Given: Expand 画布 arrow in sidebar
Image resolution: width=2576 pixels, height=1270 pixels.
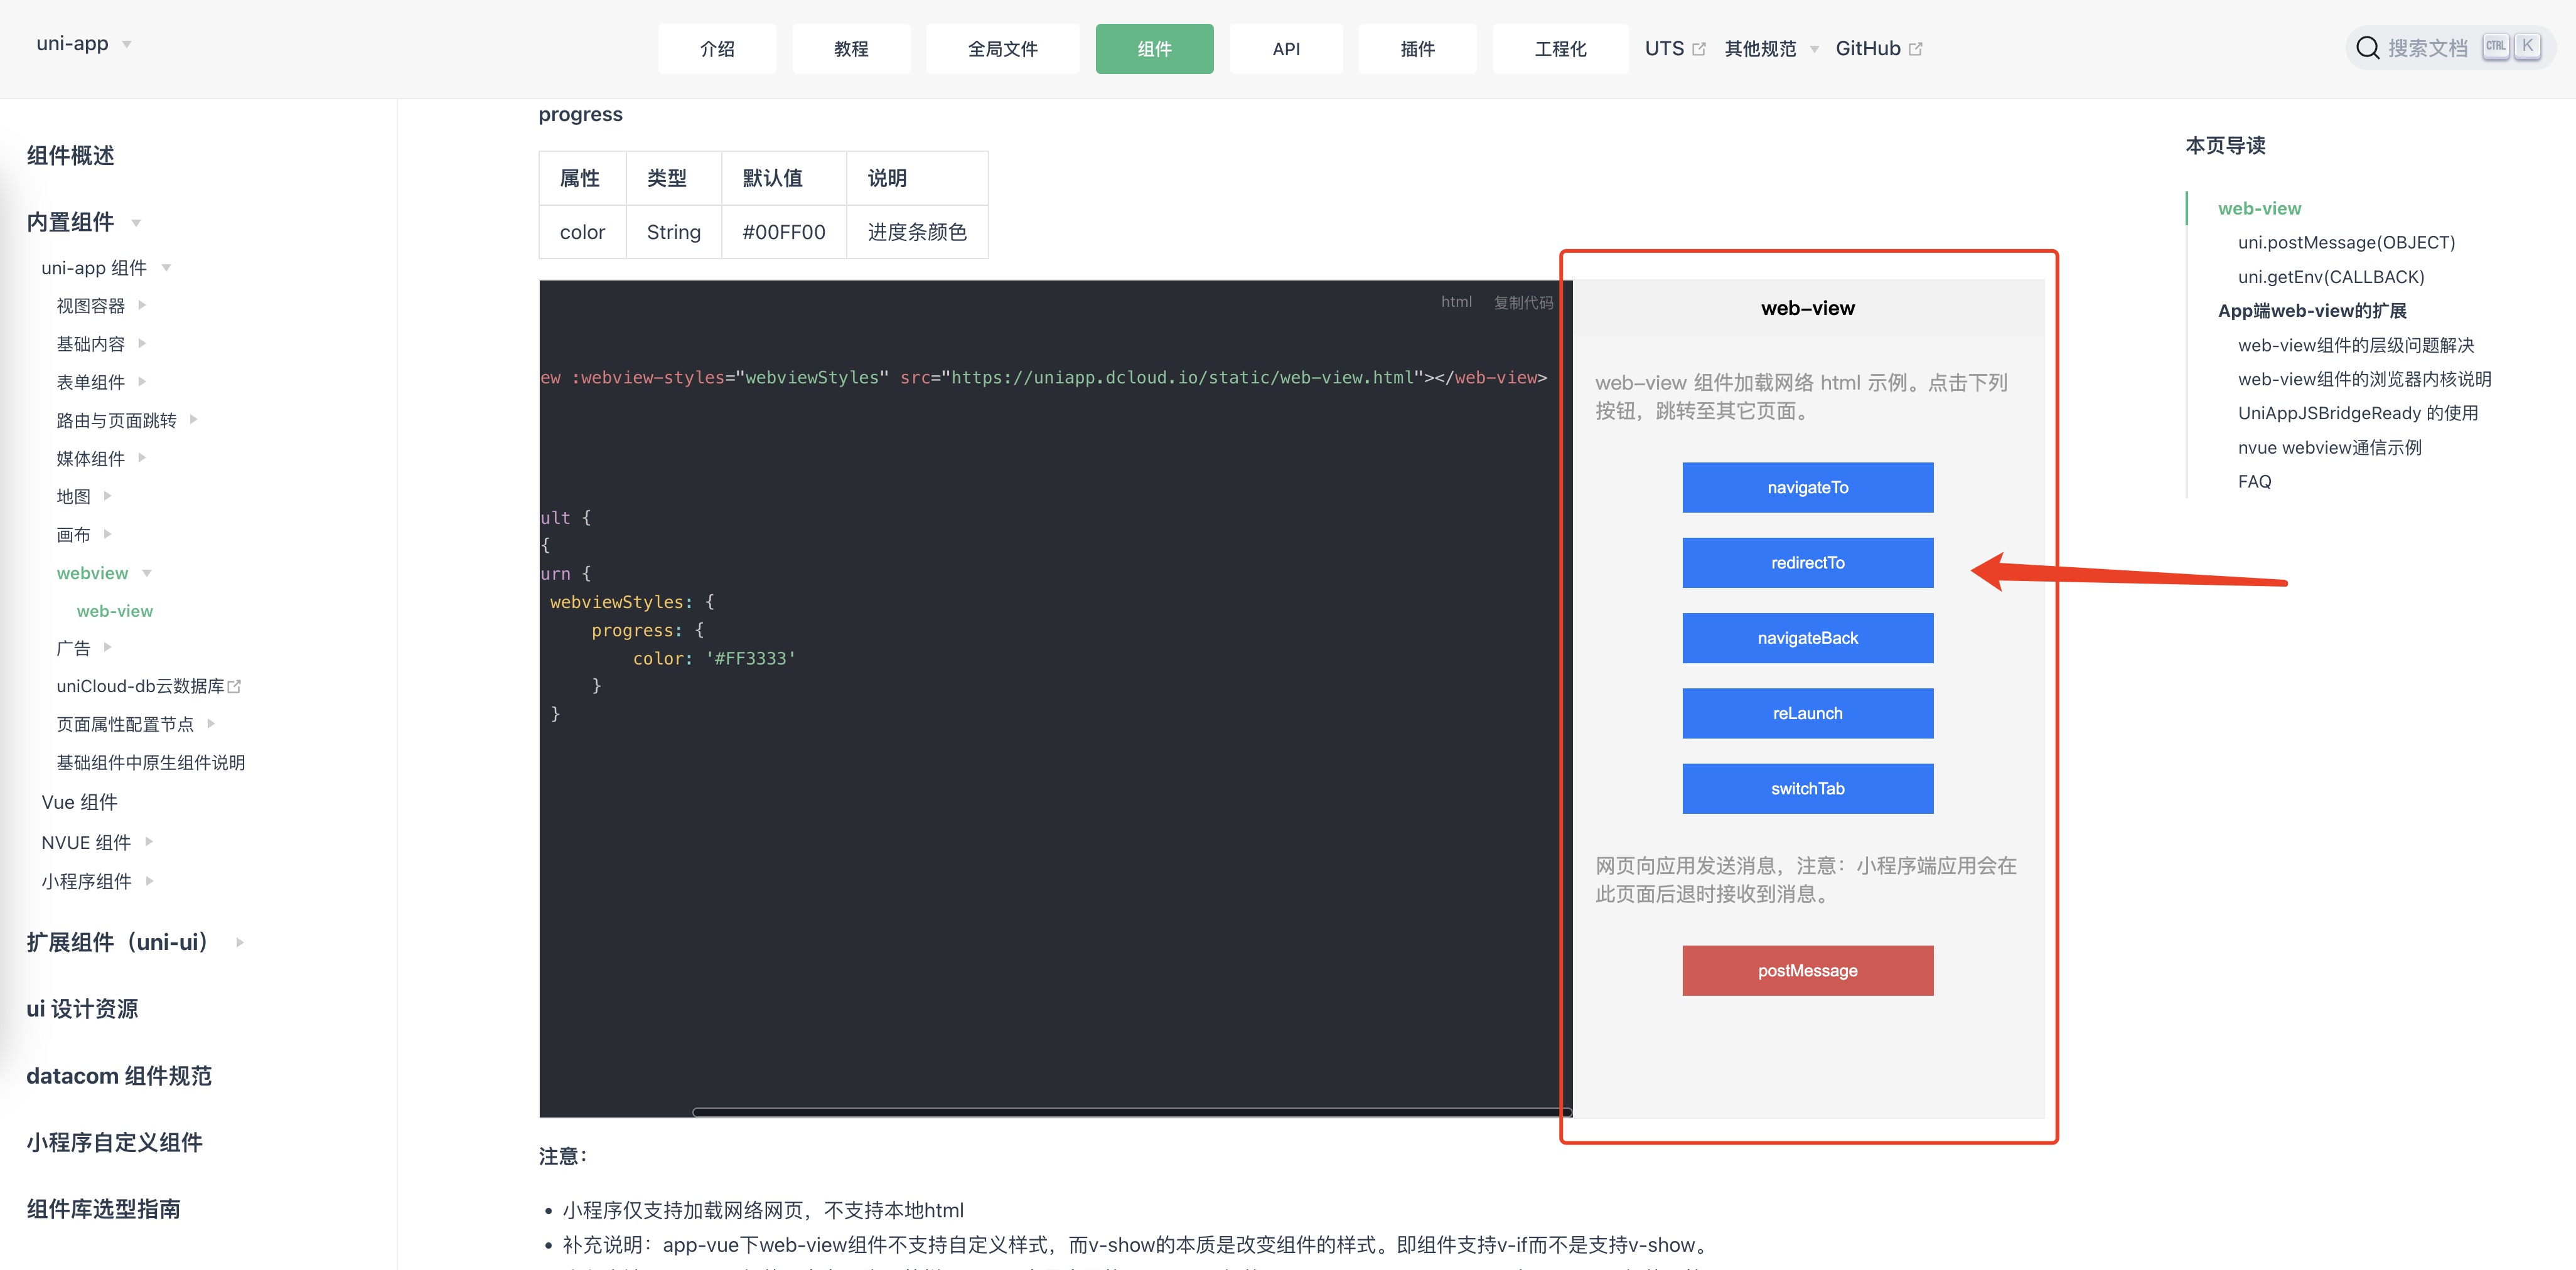Looking at the screenshot, I should click(107, 533).
